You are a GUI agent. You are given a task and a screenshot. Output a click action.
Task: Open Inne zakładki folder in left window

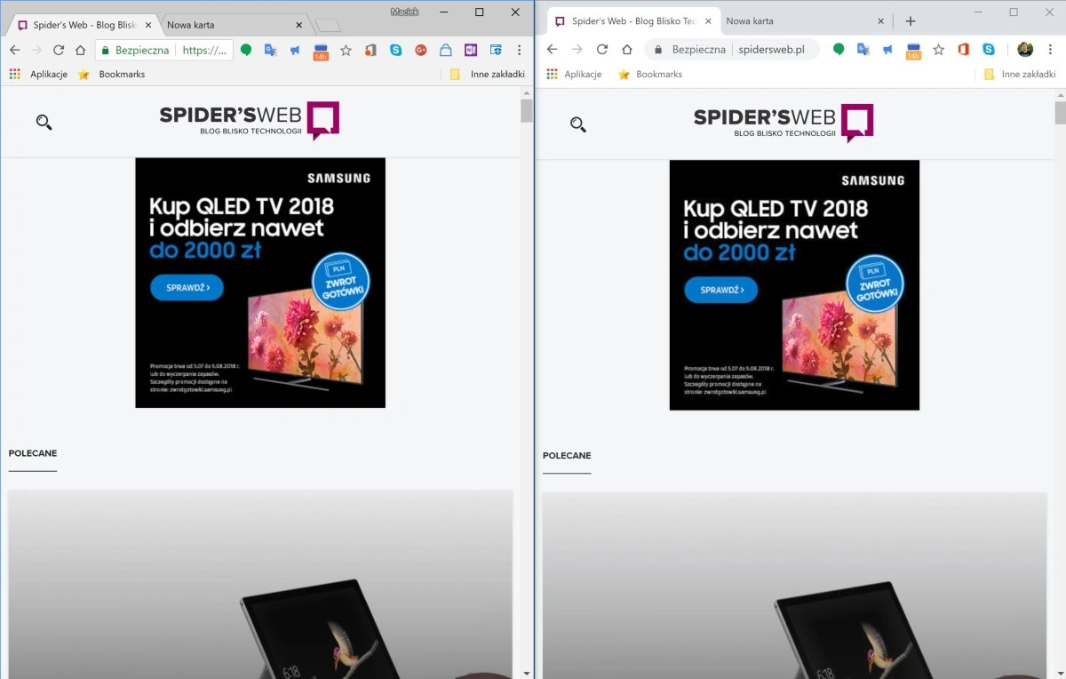tap(488, 74)
